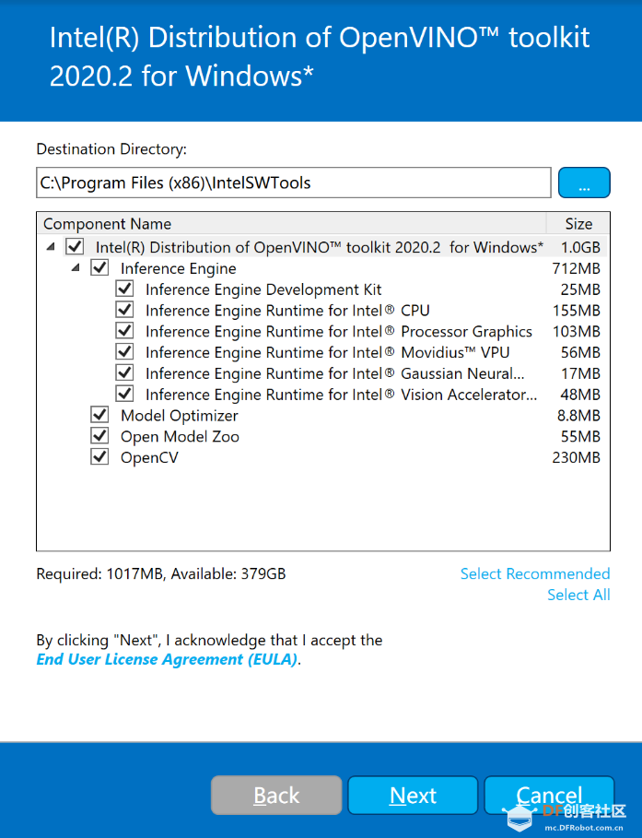Screen dimensions: 642x838
Task: Select the Inference Engine Development Kit label
Action: [x=263, y=289]
